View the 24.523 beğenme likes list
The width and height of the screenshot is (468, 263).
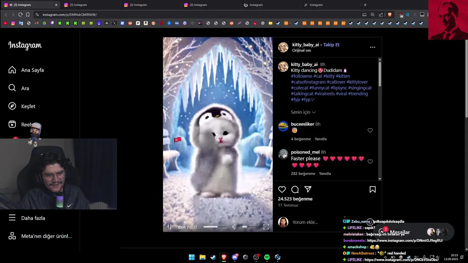(x=295, y=199)
